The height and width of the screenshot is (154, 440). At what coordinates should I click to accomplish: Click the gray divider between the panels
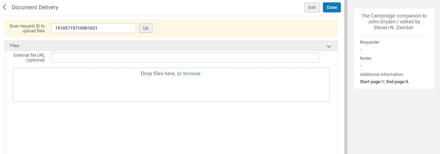tap(346, 77)
